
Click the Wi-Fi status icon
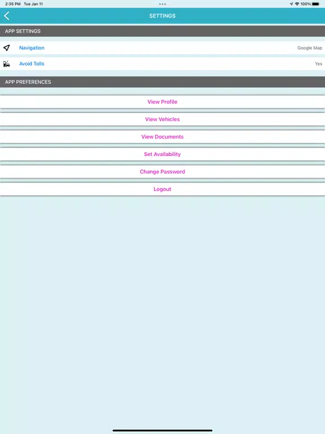(x=297, y=4)
